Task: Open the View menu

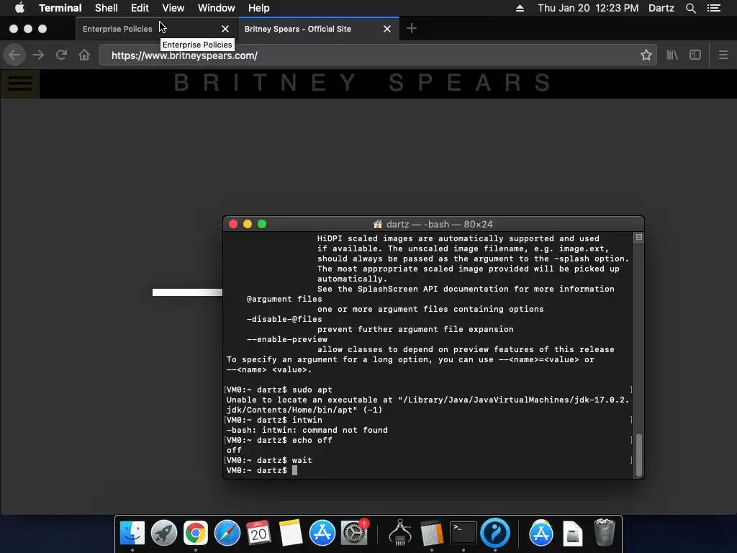Action: point(173,8)
